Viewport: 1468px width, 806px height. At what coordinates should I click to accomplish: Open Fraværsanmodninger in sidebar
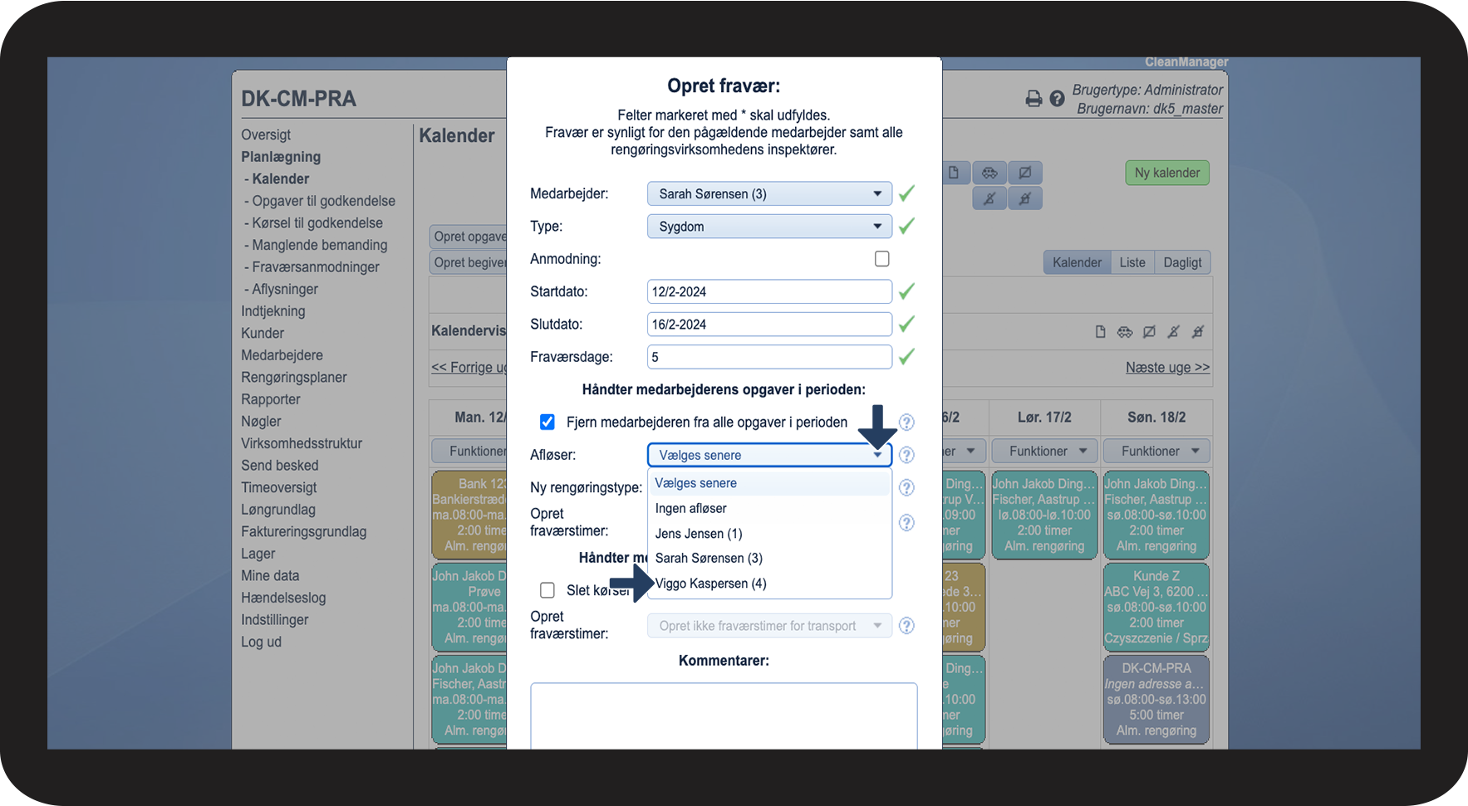(316, 267)
